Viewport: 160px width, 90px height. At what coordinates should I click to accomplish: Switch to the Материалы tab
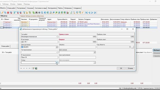[x=68, y=8]
